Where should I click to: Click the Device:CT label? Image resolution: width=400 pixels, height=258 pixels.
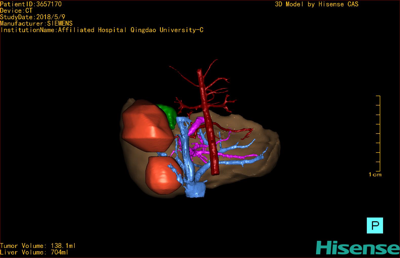[x=16, y=11]
